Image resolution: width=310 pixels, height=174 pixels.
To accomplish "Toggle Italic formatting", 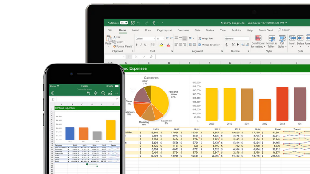I will pyautogui.click(x=141, y=45).
